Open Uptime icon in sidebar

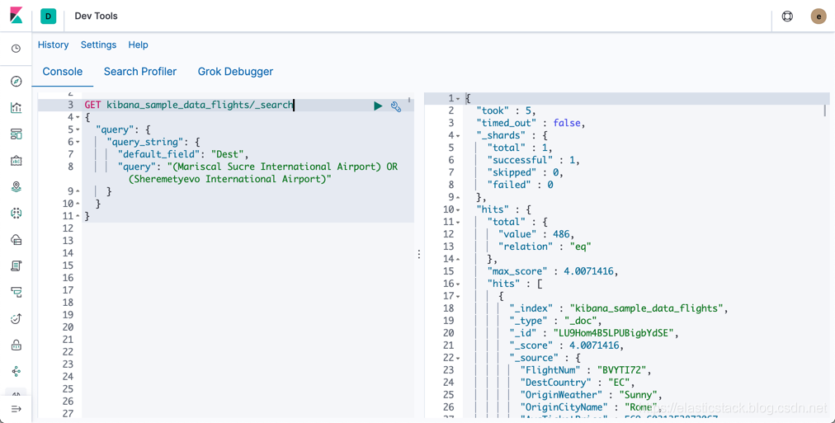point(16,318)
